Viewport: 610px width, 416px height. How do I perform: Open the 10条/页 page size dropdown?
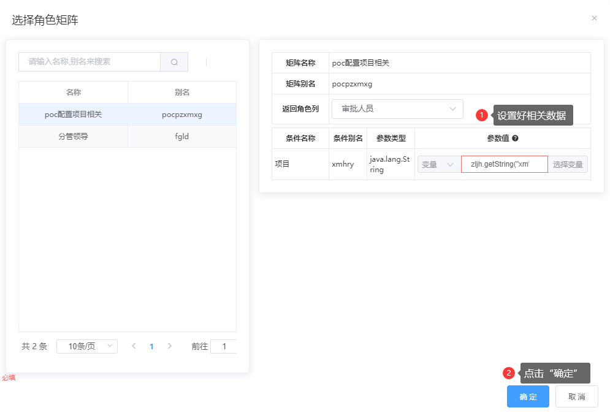coord(86,346)
